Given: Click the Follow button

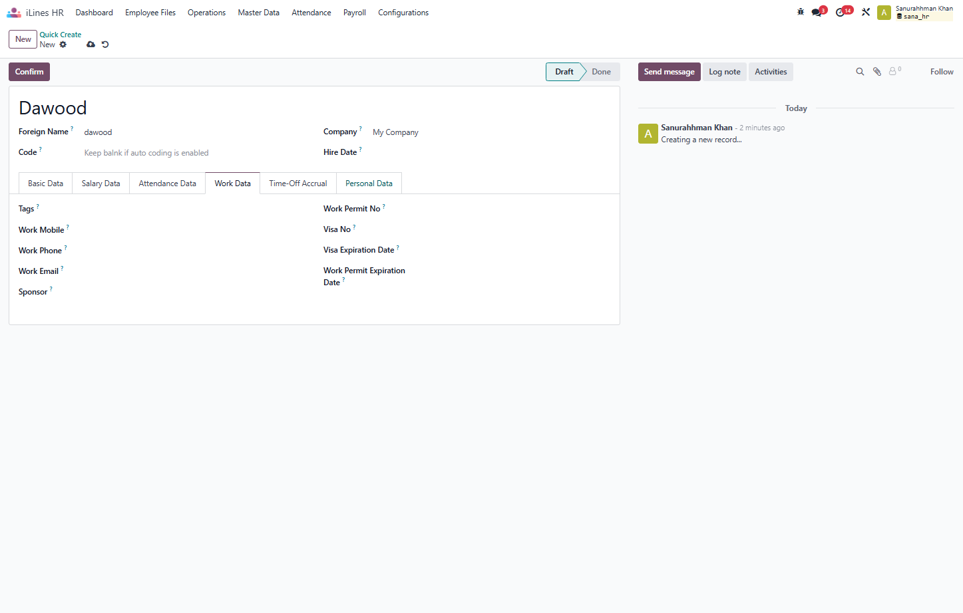Looking at the screenshot, I should [942, 72].
